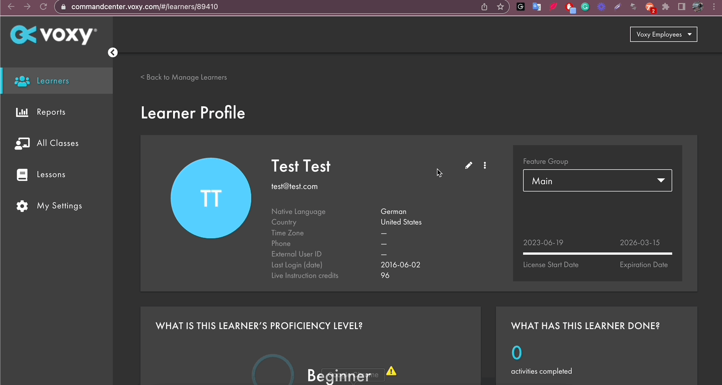Expand the Voxy Employees dropdown
The width and height of the screenshot is (722, 385).
[663, 34]
